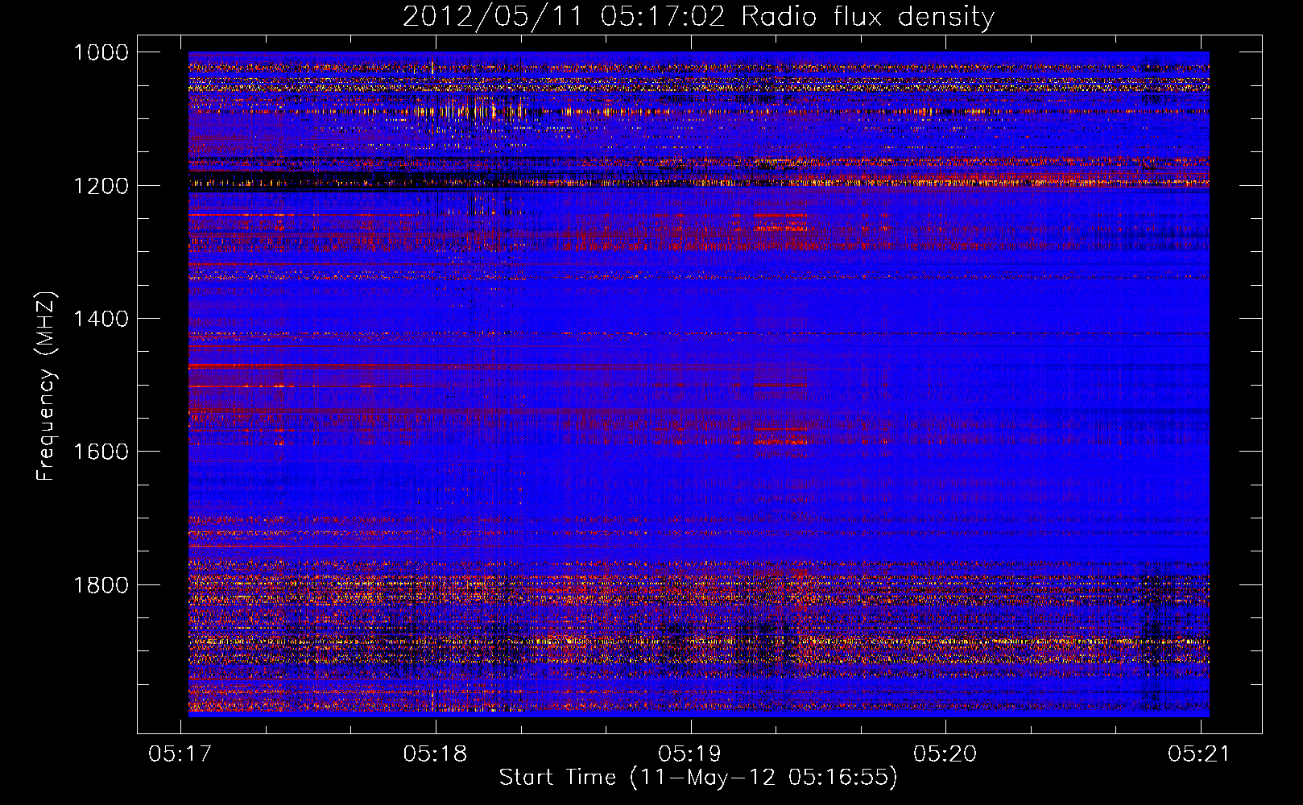Click the '05:18' time axis label
1303x805 pixels.
click(436, 753)
